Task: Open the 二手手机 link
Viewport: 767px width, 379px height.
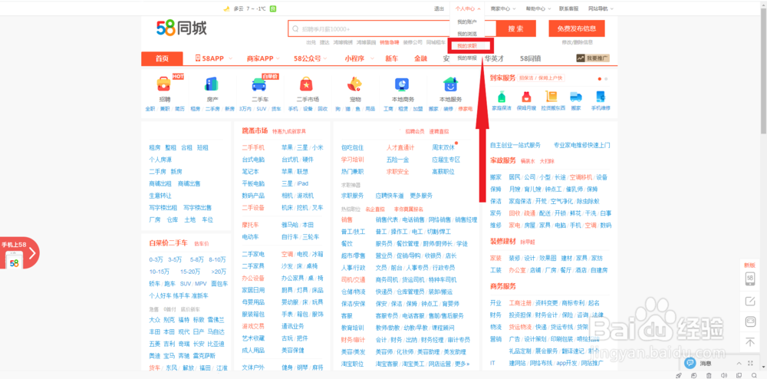Action: coord(253,147)
